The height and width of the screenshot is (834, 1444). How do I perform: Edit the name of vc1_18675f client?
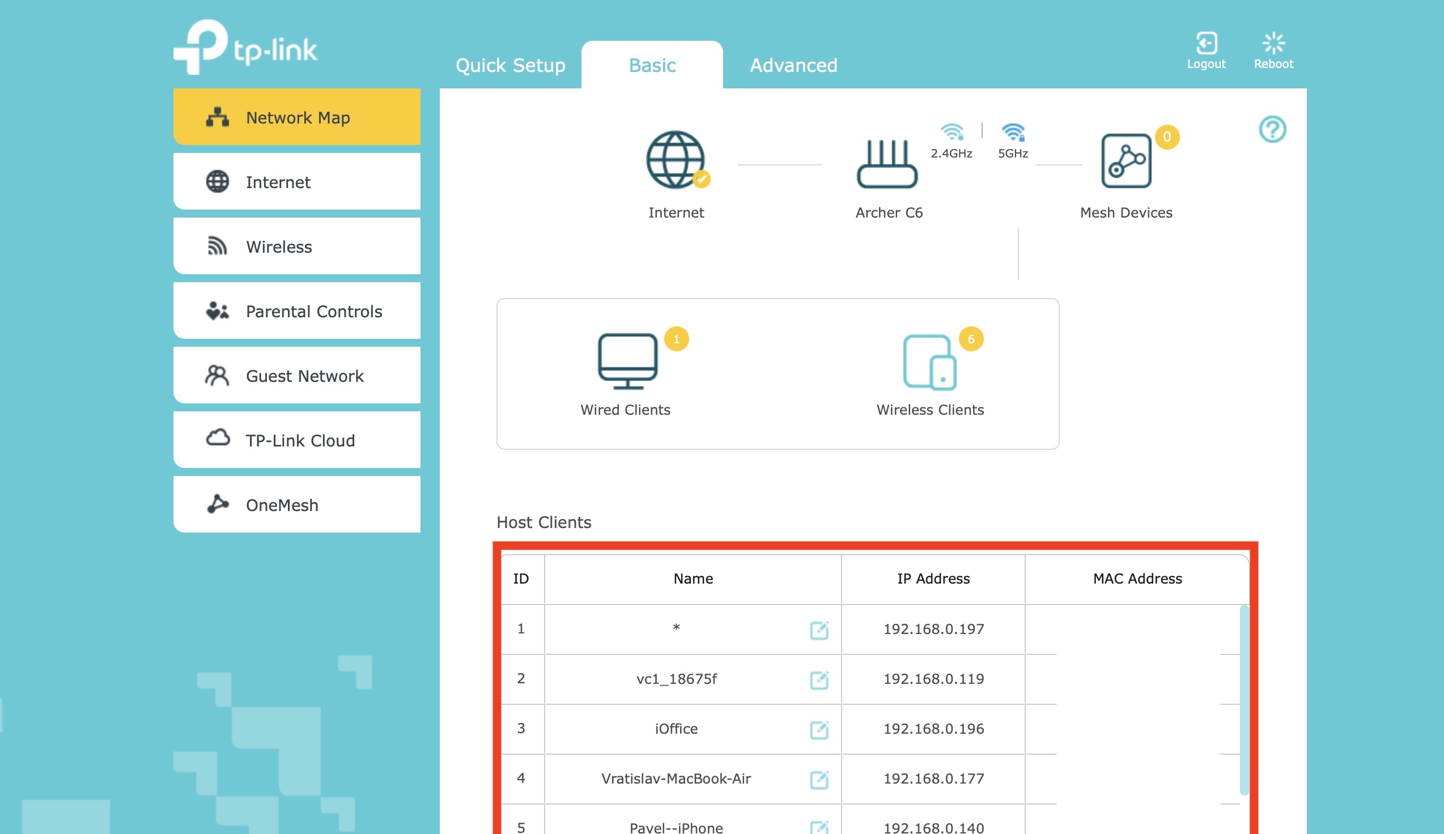click(x=818, y=680)
